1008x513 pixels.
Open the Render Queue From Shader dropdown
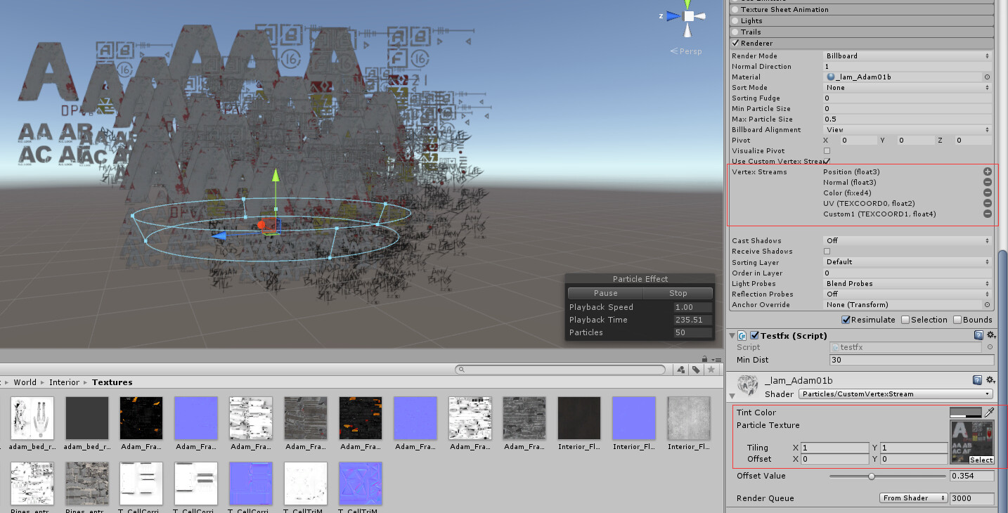click(x=913, y=498)
